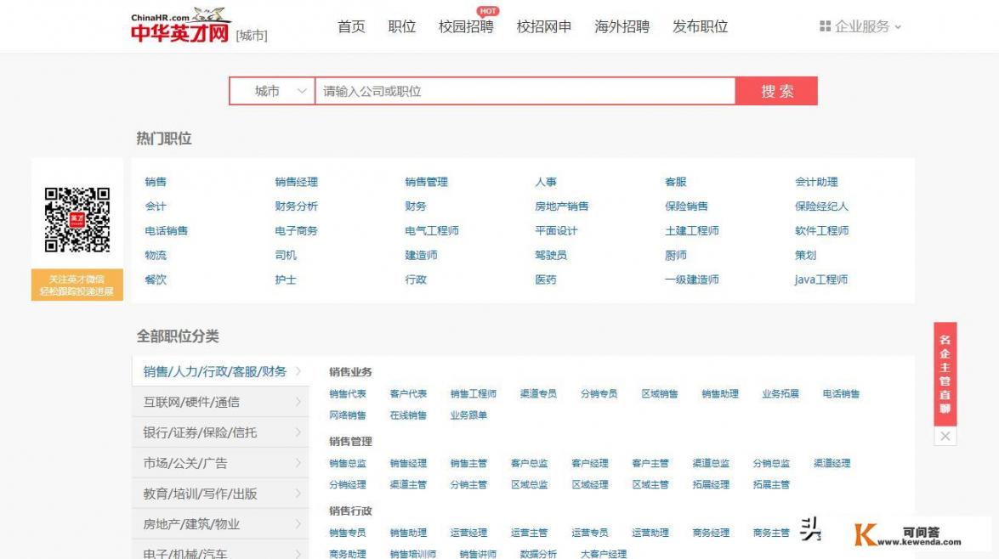Image resolution: width=999 pixels, height=559 pixels.
Task: Select 发布职位 in the navigation bar
Action: coord(701,26)
